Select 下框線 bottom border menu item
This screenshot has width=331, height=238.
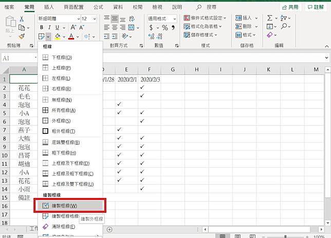[x=70, y=57]
